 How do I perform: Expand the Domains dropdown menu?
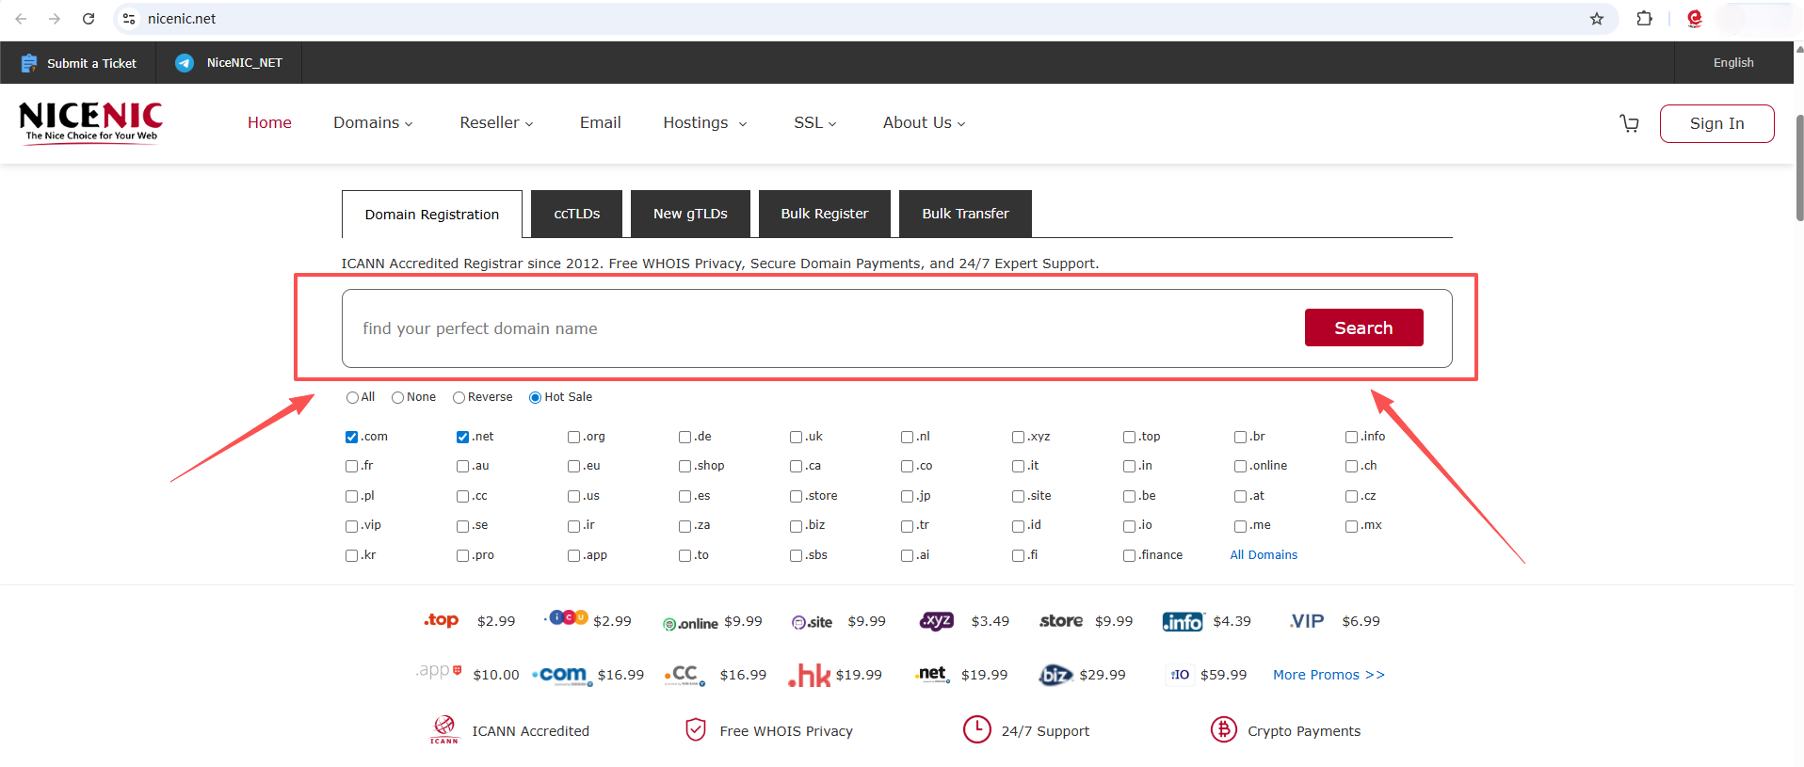pyautogui.click(x=373, y=122)
